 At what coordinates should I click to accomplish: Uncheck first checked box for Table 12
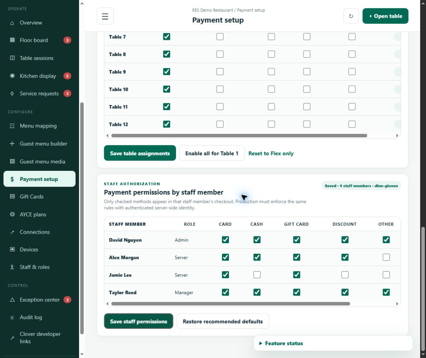point(167,124)
